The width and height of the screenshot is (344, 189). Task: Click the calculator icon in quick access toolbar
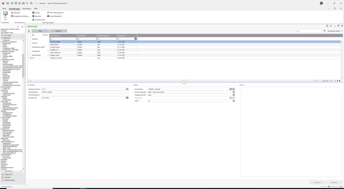[12, 3]
